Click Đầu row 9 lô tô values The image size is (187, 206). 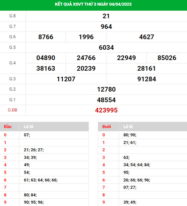[34, 202]
